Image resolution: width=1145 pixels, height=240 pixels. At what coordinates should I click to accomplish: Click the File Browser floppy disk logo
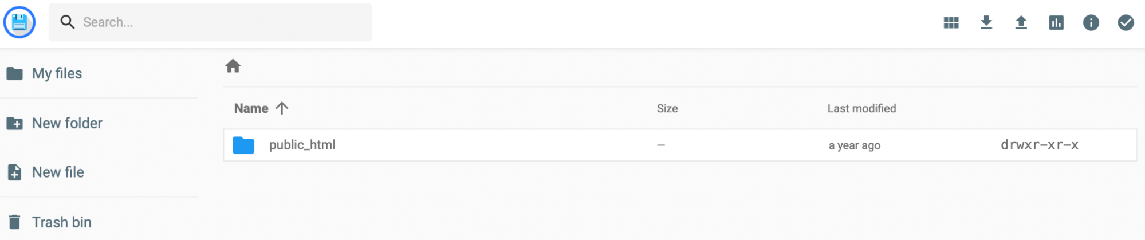pos(19,22)
